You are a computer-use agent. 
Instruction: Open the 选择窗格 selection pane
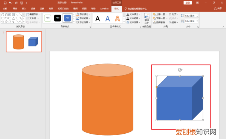click(x=159, y=22)
